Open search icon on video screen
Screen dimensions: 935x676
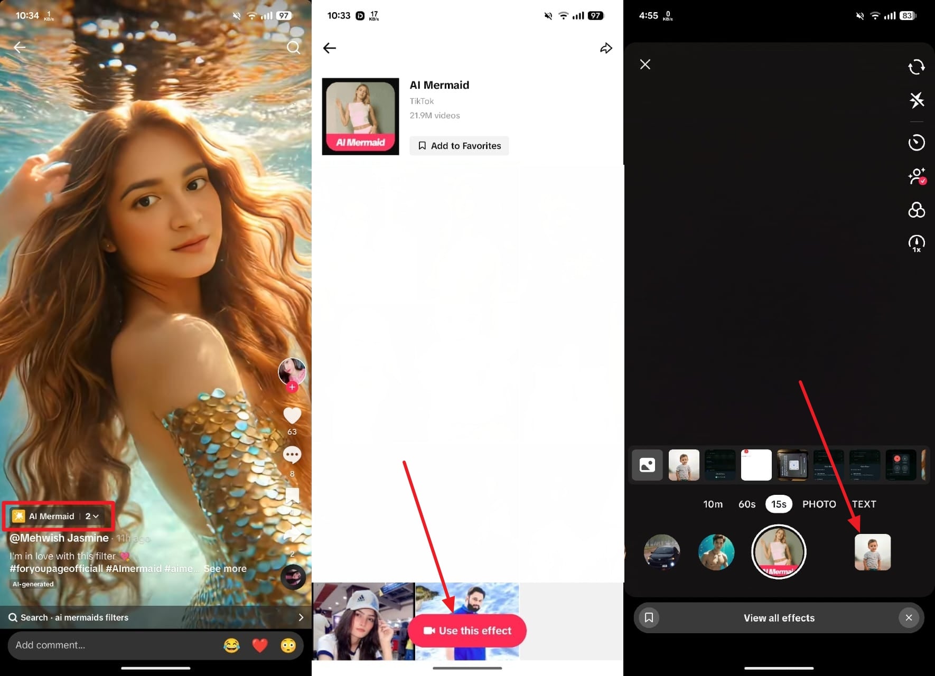tap(293, 48)
